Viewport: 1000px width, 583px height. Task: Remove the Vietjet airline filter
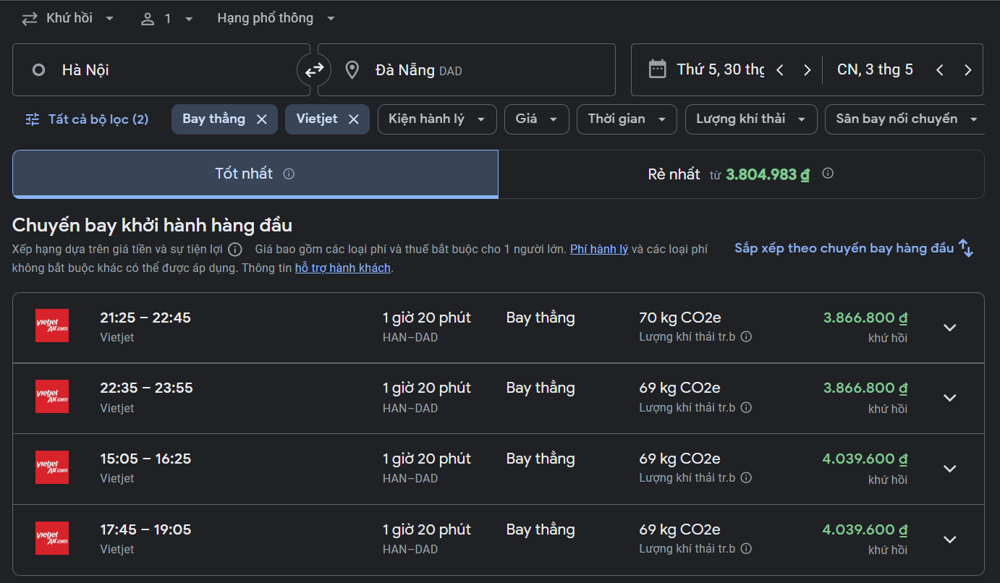353,119
